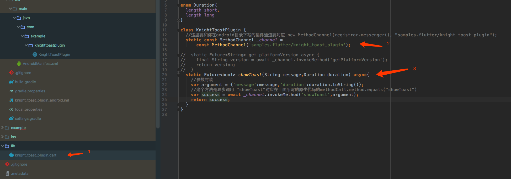Click the build.gradle Gradle icon
This screenshot has width=511, height=179.
click(11, 82)
